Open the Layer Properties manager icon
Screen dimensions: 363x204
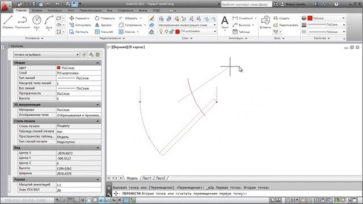click(x=161, y=19)
